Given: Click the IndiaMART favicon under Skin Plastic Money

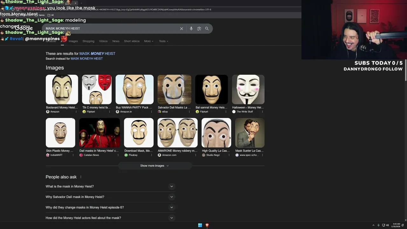Looking at the screenshot, I should [48, 155].
